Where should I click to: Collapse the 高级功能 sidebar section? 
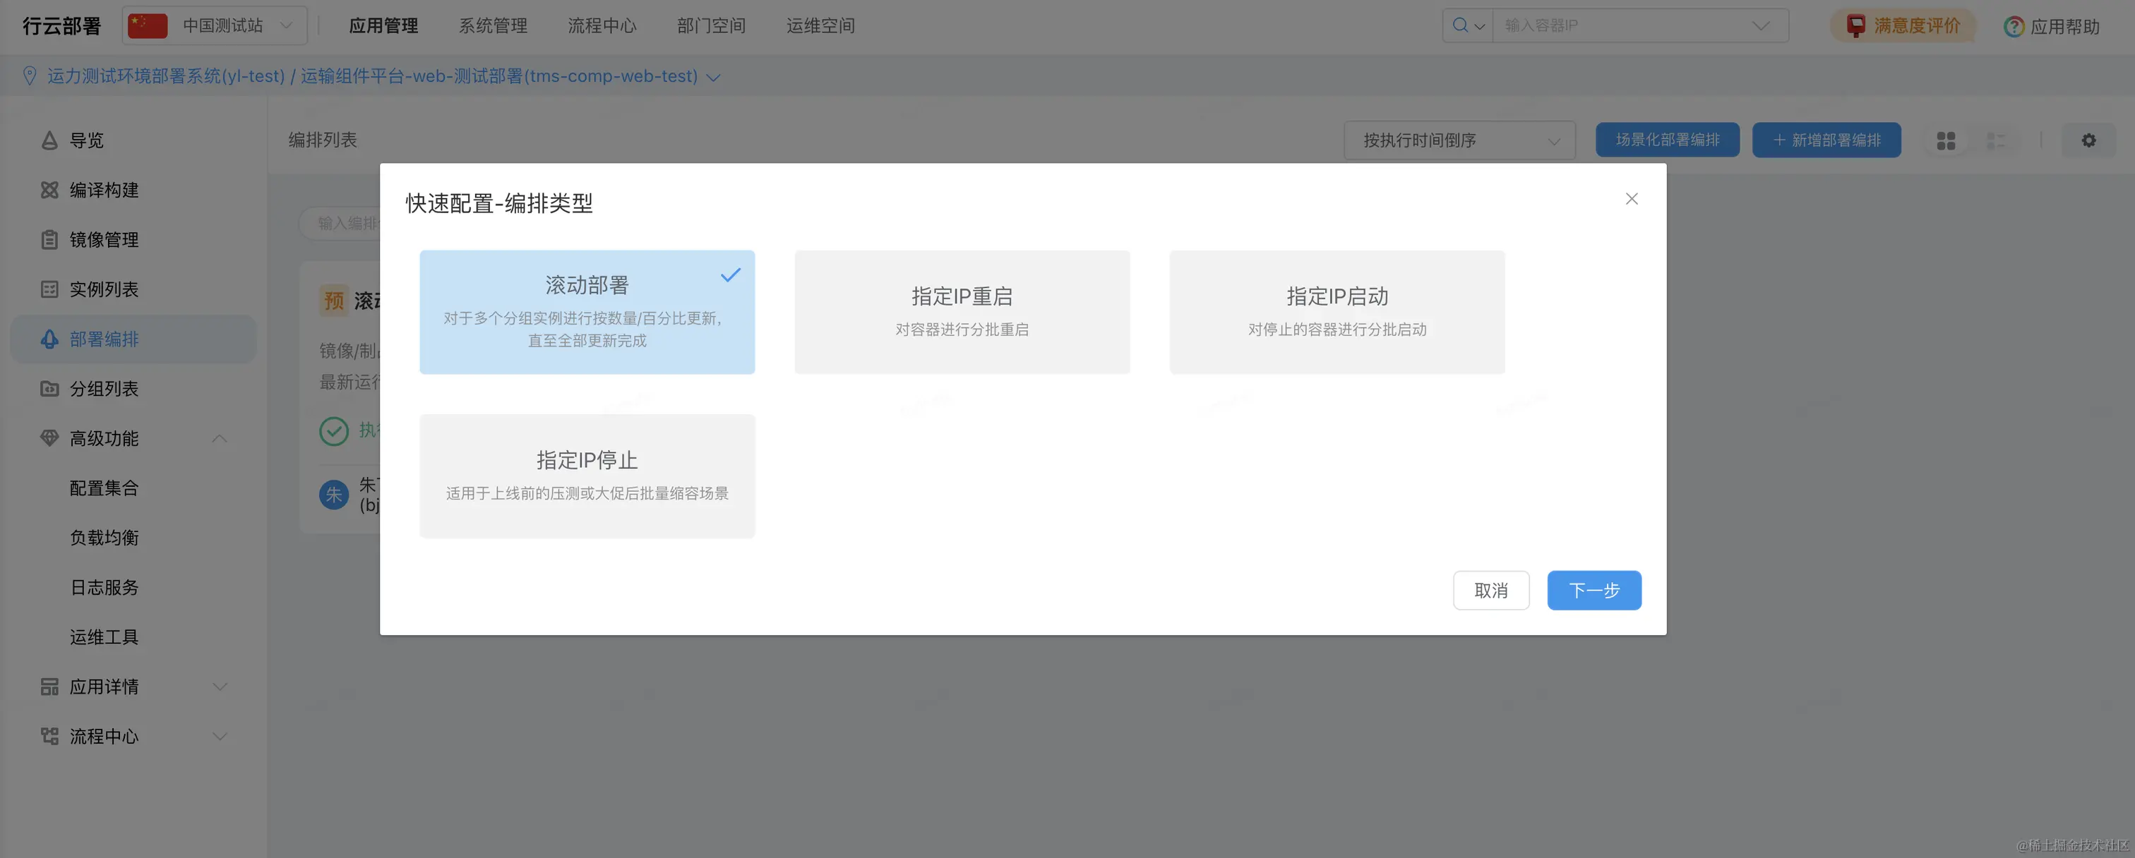pyautogui.click(x=220, y=439)
